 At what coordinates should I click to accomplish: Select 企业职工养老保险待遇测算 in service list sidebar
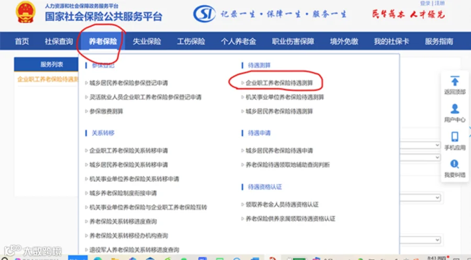[x=48, y=79]
